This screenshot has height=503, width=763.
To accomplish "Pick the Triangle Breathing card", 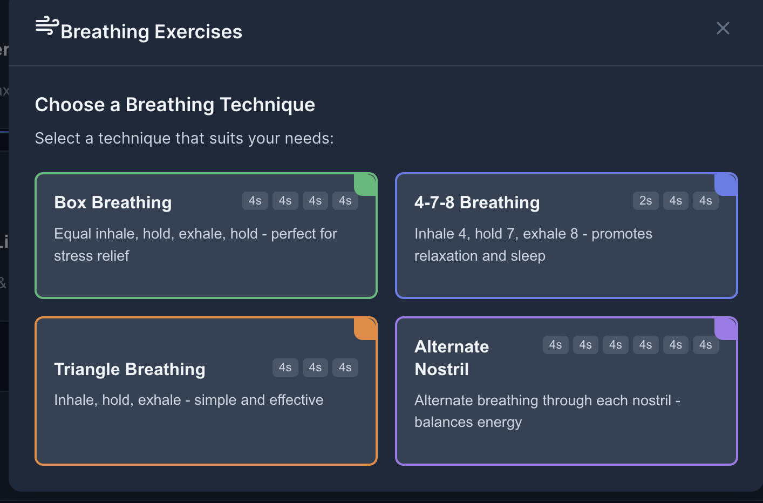I will (x=206, y=432).
